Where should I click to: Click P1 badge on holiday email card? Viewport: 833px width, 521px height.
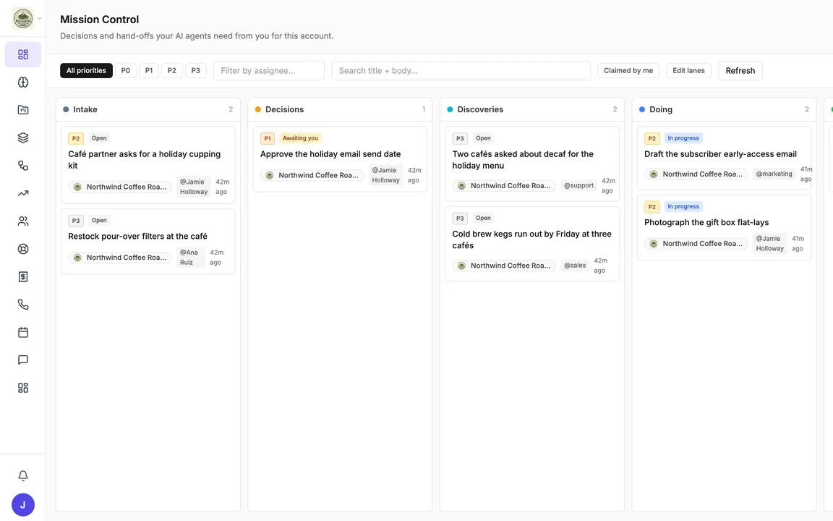pos(268,139)
